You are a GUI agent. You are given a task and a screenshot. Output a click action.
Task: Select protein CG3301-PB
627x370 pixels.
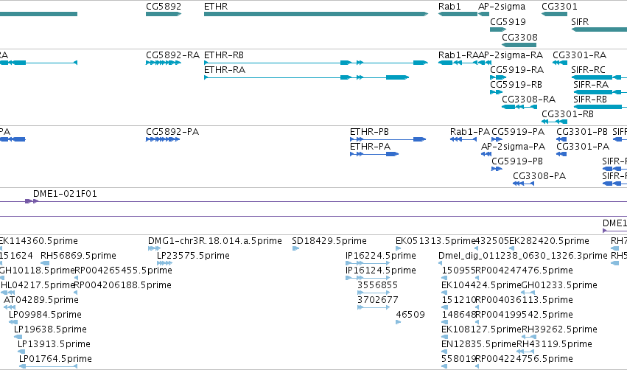tap(582, 132)
